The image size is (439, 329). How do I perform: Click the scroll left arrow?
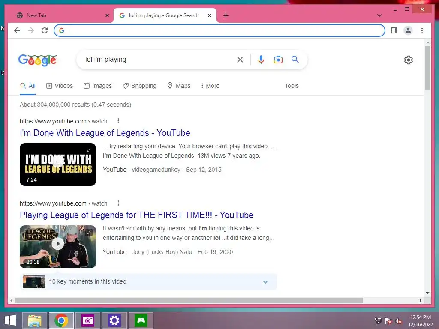[11, 300]
